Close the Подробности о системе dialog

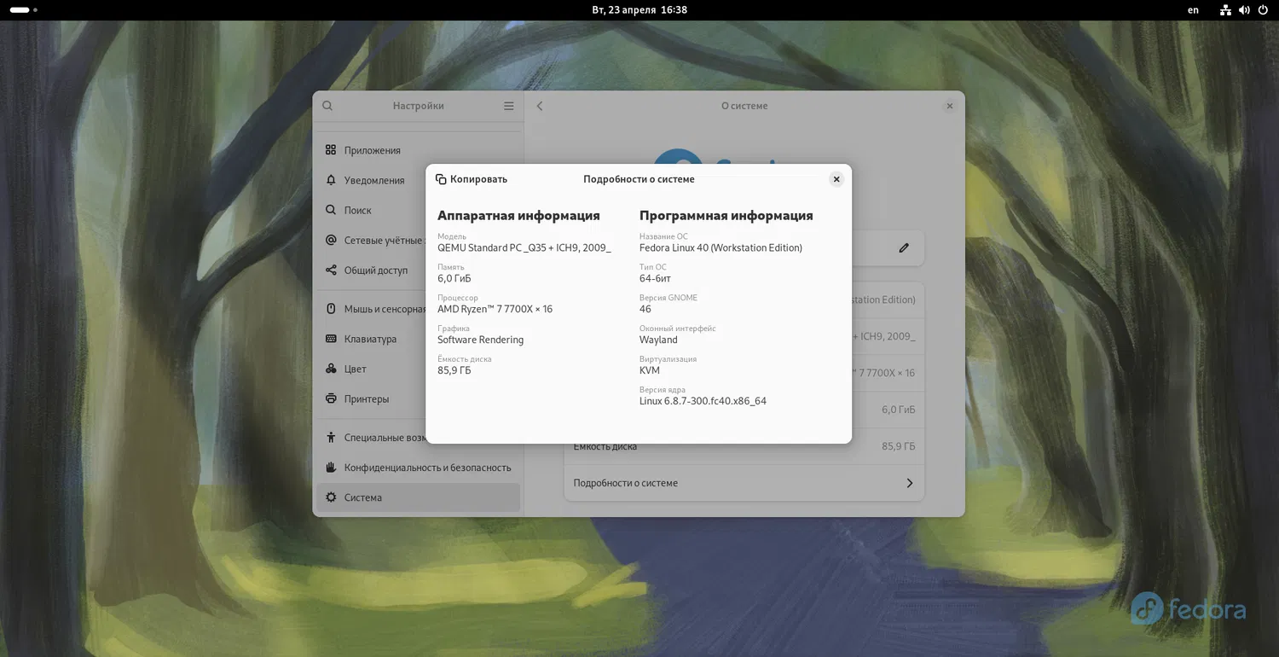[836, 179]
